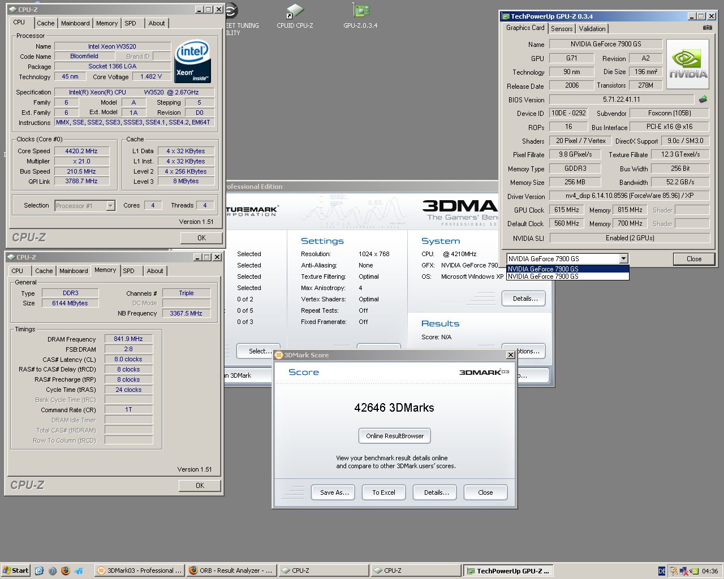Click the 42646 3DMarks score text
Viewport: 724px width, 579px height.
(394, 408)
